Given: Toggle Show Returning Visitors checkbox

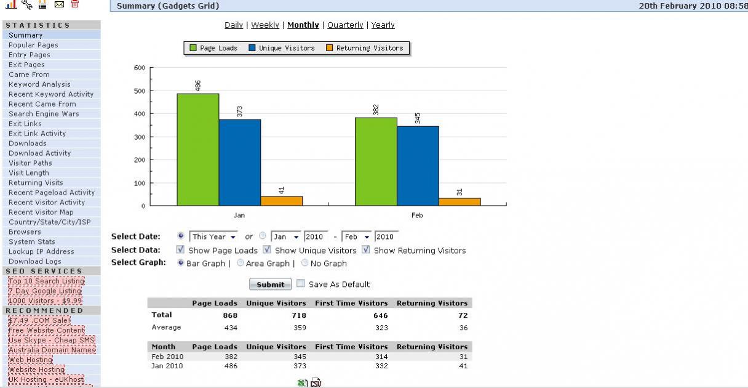Looking at the screenshot, I should coord(366,249).
